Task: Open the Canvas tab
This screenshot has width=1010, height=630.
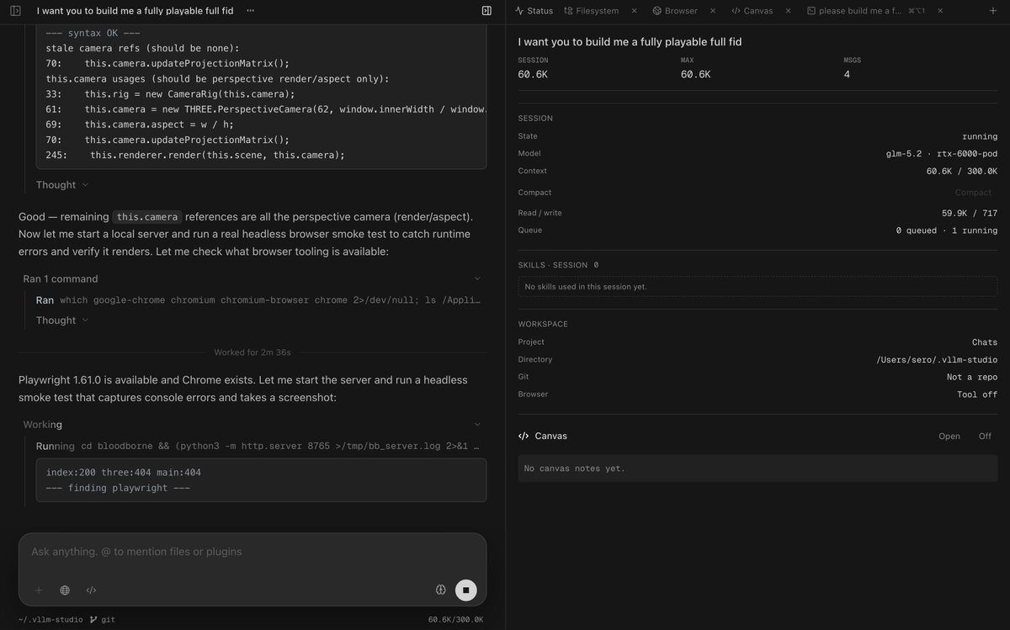Action: 752,11
